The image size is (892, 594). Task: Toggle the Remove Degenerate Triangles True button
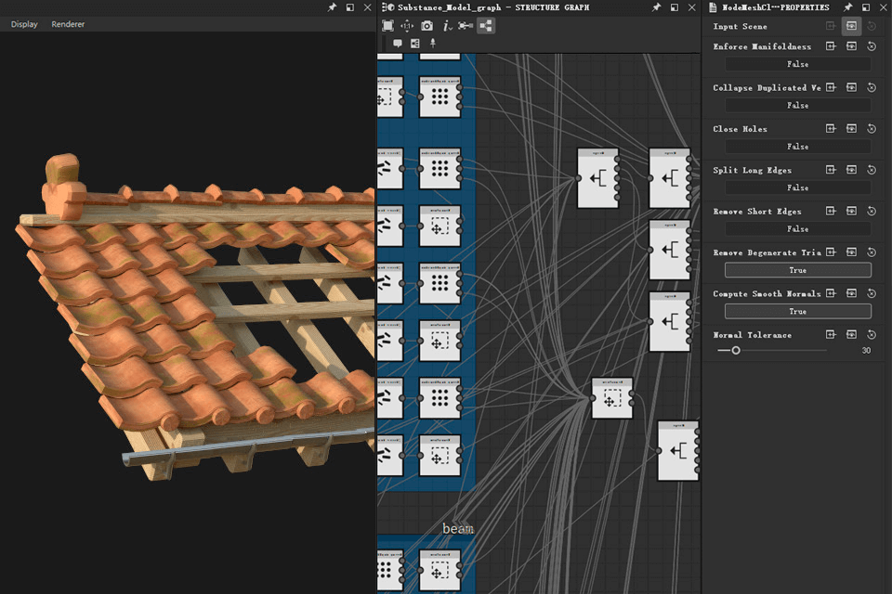797,270
